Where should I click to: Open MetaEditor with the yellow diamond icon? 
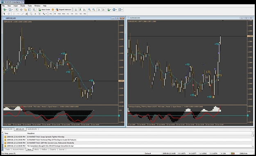[53, 10]
